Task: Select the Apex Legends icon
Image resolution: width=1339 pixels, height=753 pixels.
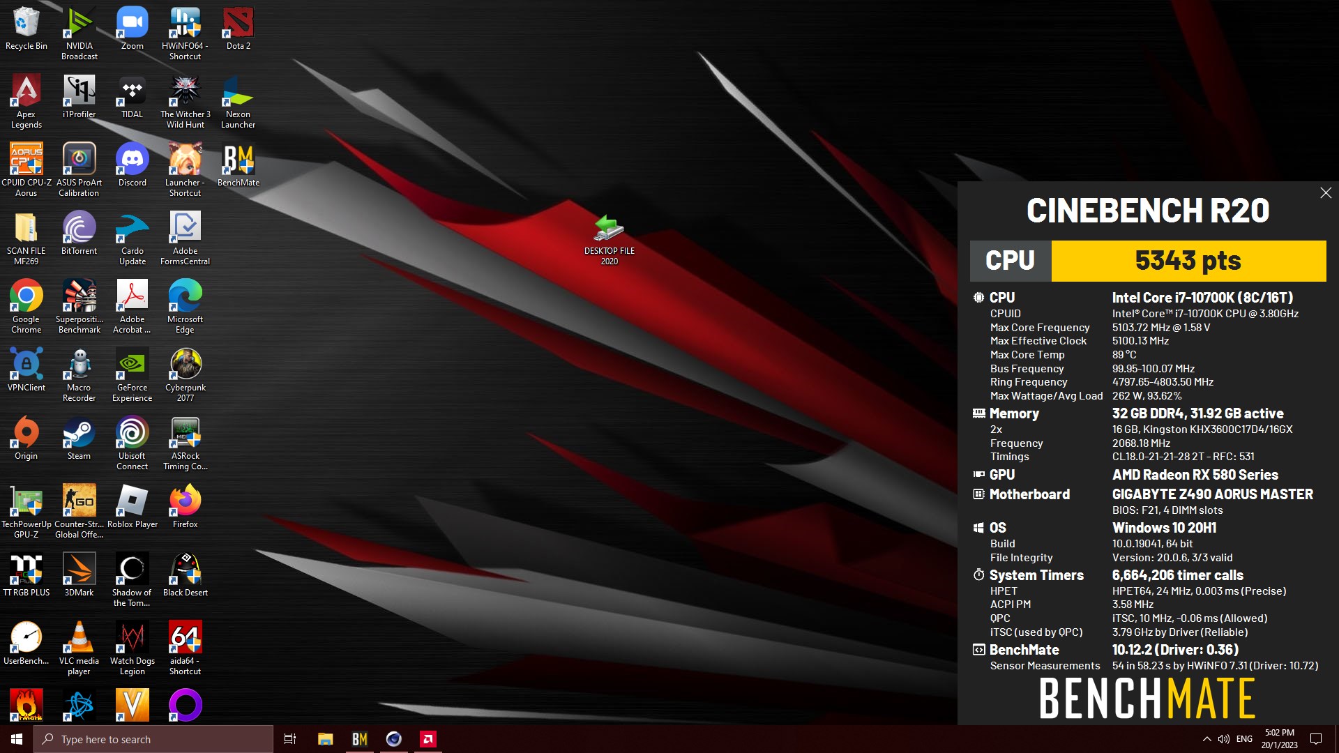Action: pos(27,102)
